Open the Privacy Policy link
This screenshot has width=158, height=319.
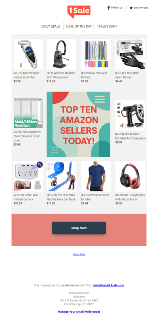[x=79, y=254]
